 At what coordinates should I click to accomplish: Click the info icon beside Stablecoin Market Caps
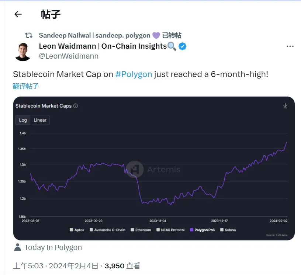[76, 105]
